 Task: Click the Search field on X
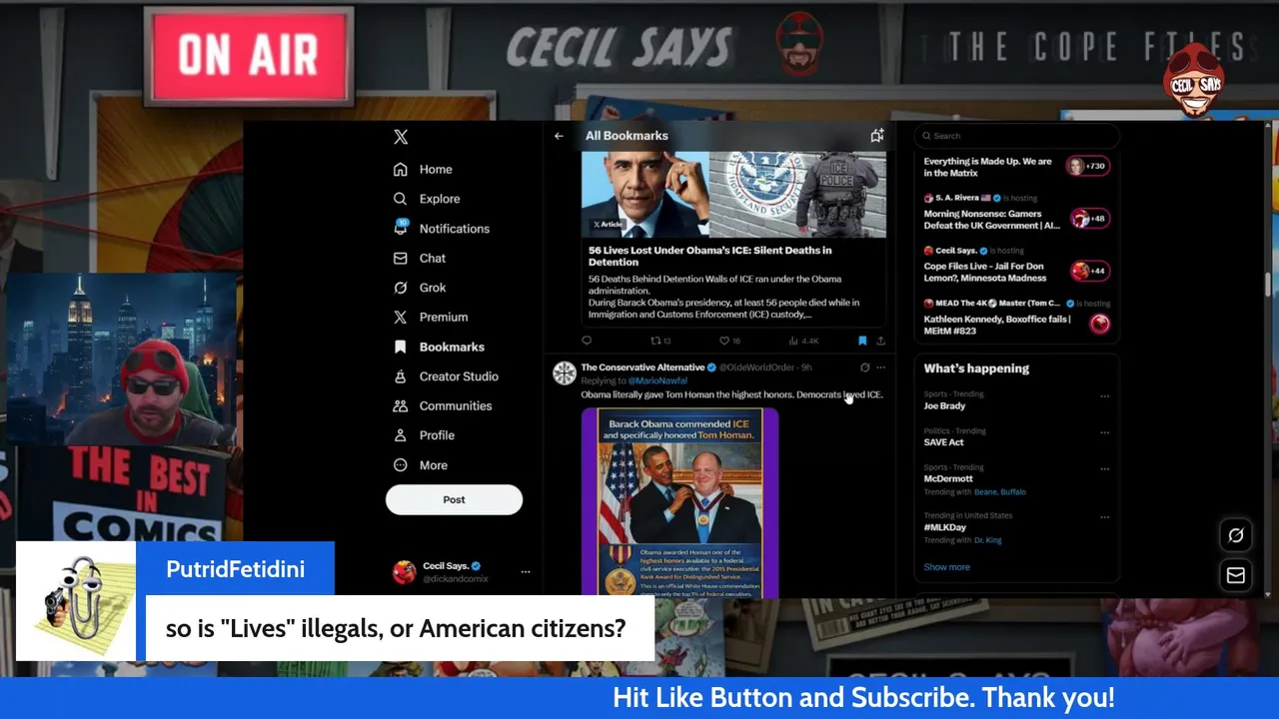point(1016,136)
